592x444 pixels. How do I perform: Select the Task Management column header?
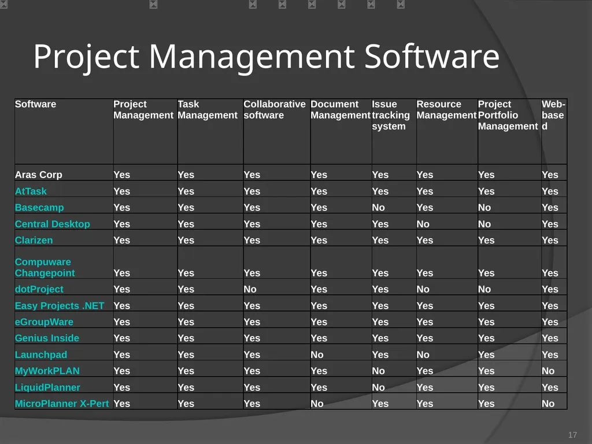pyautogui.click(x=210, y=131)
